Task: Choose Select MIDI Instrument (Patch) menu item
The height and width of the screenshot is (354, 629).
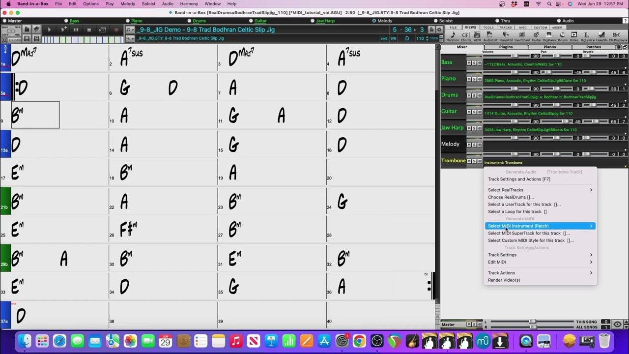Action: (x=540, y=226)
